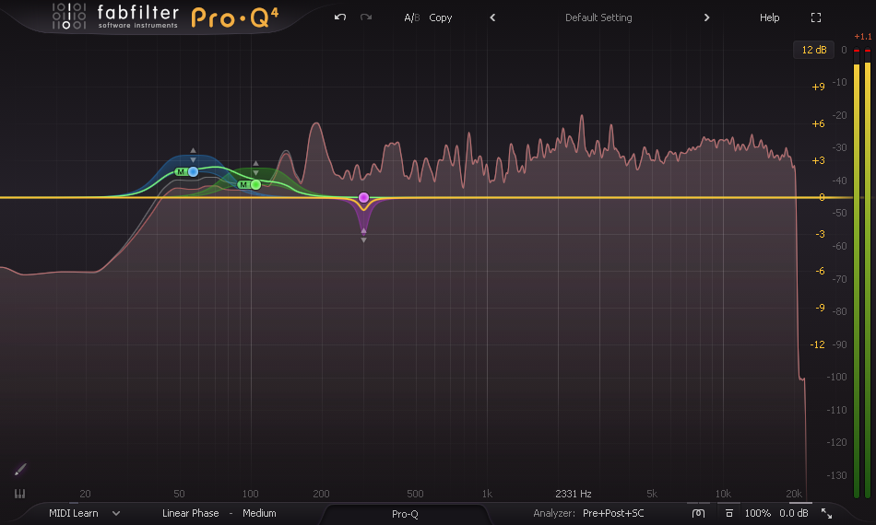
Task: Click the +1.1 peak level readout
Action: click(862, 37)
